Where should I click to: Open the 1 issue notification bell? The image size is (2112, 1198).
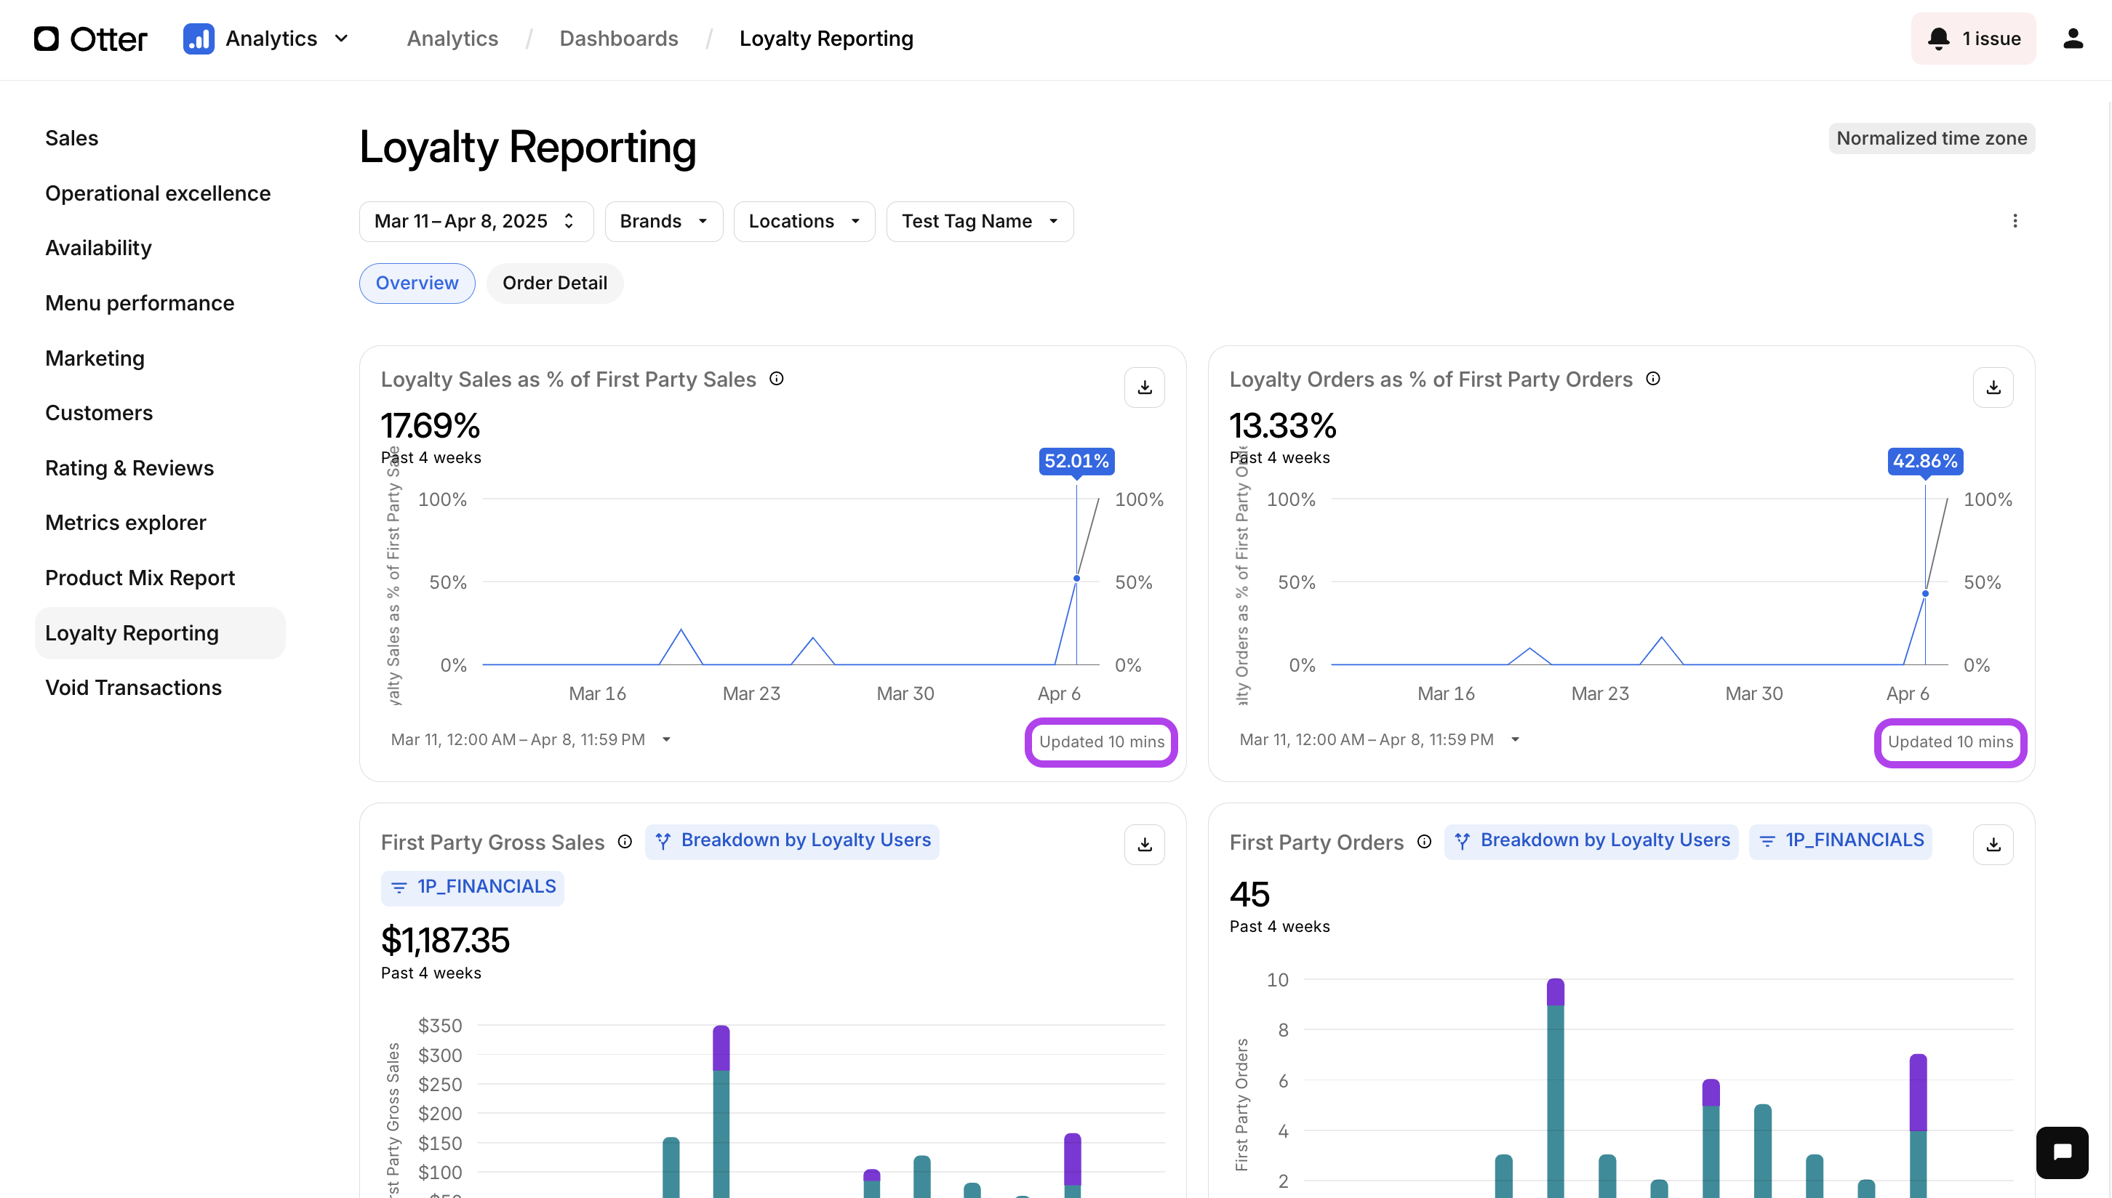(1973, 39)
